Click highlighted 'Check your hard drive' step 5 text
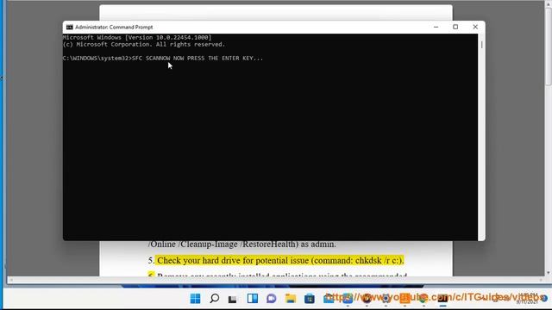552x310 pixels. tap(279, 260)
